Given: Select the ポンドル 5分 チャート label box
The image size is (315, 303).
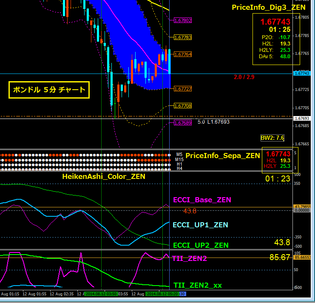Looking at the screenshot, I should tap(49, 90).
